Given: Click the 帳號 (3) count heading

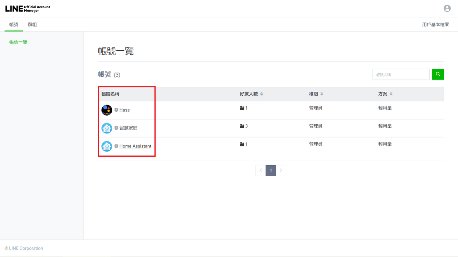Looking at the screenshot, I should (x=109, y=75).
